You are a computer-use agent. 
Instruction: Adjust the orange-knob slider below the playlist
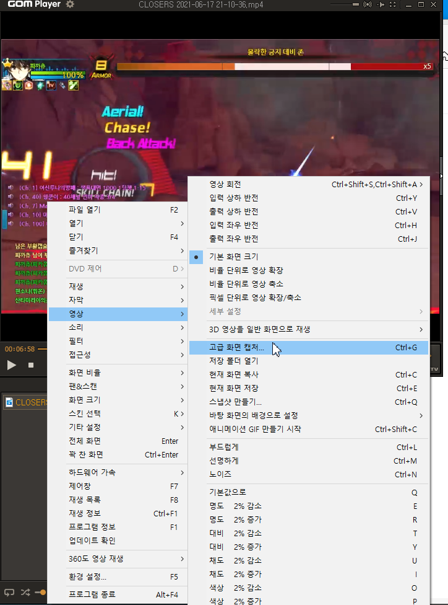click(x=40, y=592)
